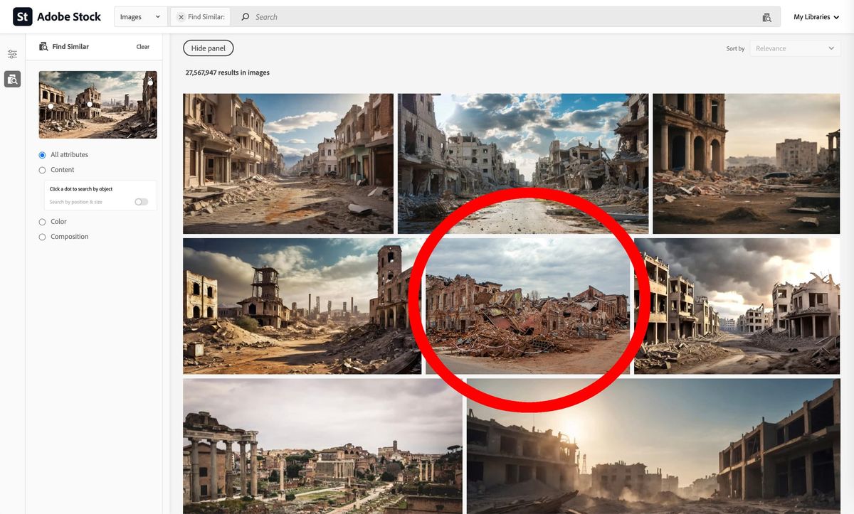Image resolution: width=854 pixels, height=514 pixels.
Task: Enable the search by position and size toggle
Action: tap(141, 202)
